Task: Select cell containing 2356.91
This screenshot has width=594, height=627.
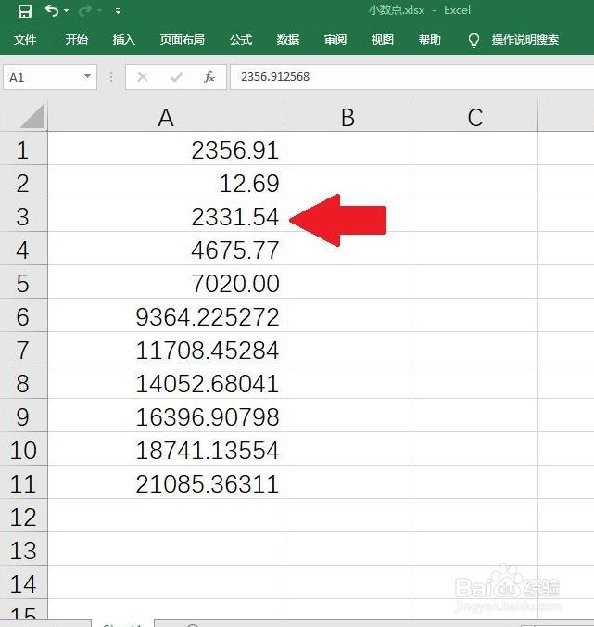Action: point(166,150)
